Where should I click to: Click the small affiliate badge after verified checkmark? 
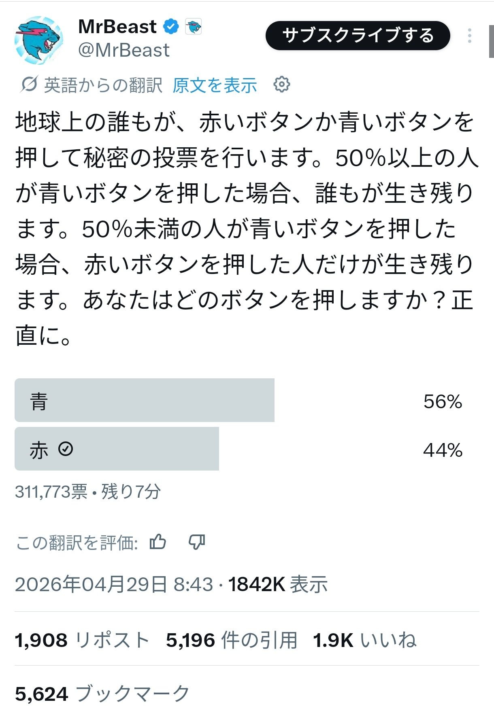click(193, 27)
